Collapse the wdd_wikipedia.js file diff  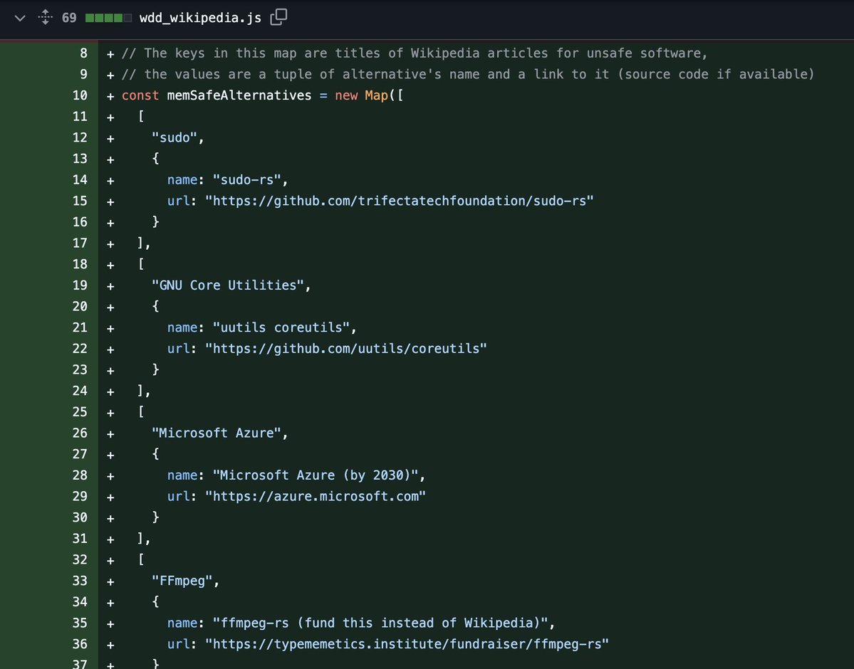point(20,18)
